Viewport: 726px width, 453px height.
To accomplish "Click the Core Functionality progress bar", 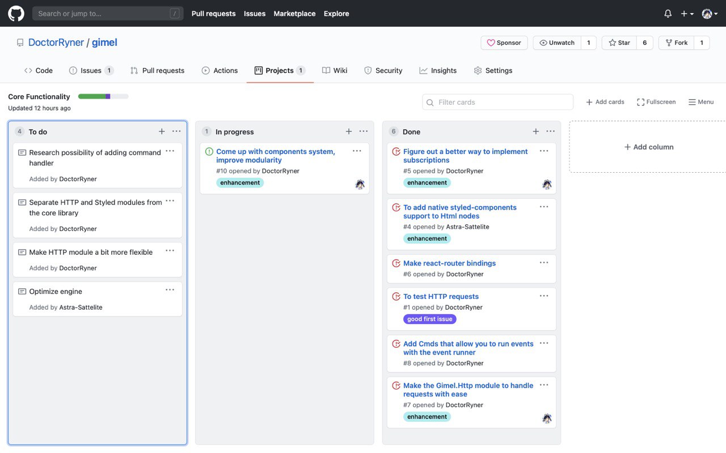I will point(103,96).
